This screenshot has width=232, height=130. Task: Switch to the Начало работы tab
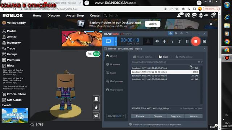coord(142,57)
